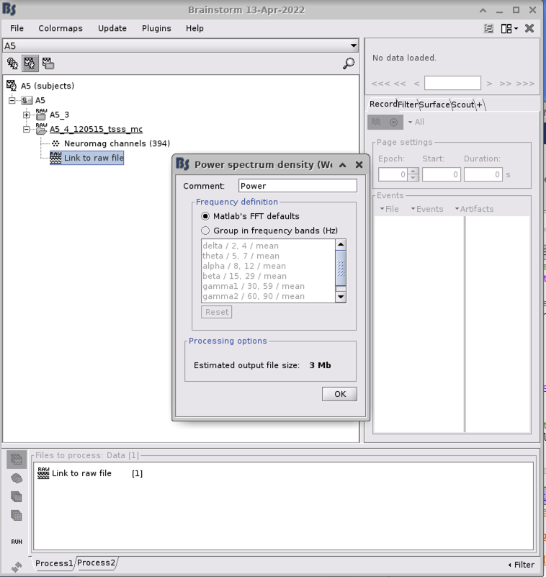Screen dimensions: 546x577
Task: Open the Help menu
Action: [x=194, y=28]
